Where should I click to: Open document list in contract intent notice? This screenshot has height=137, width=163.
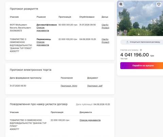[x=90, y=120]
